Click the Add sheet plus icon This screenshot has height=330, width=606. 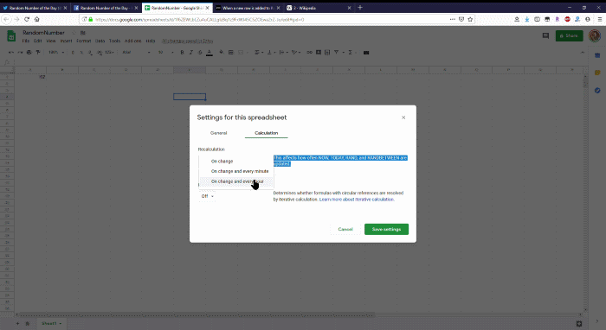pos(17,323)
